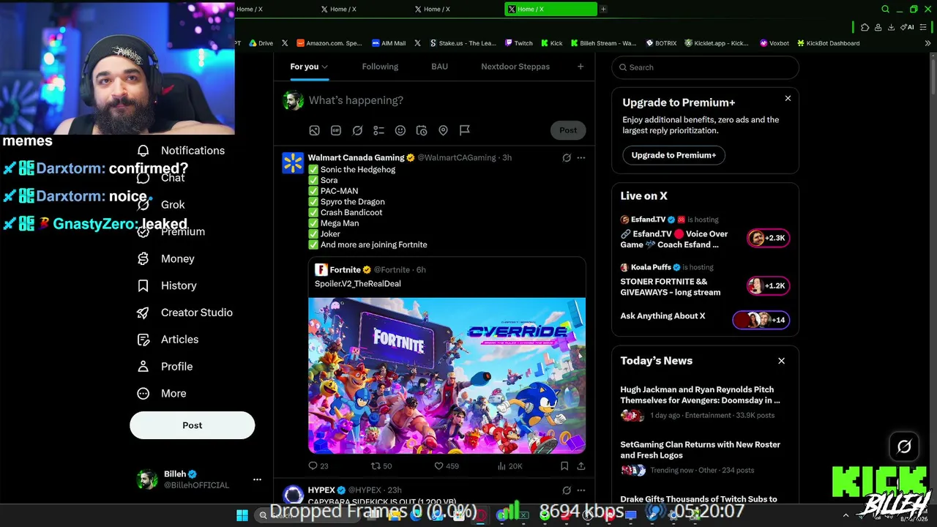Open a new browser tab
The width and height of the screenshot is (937, 527).
[x=603, y=9]
